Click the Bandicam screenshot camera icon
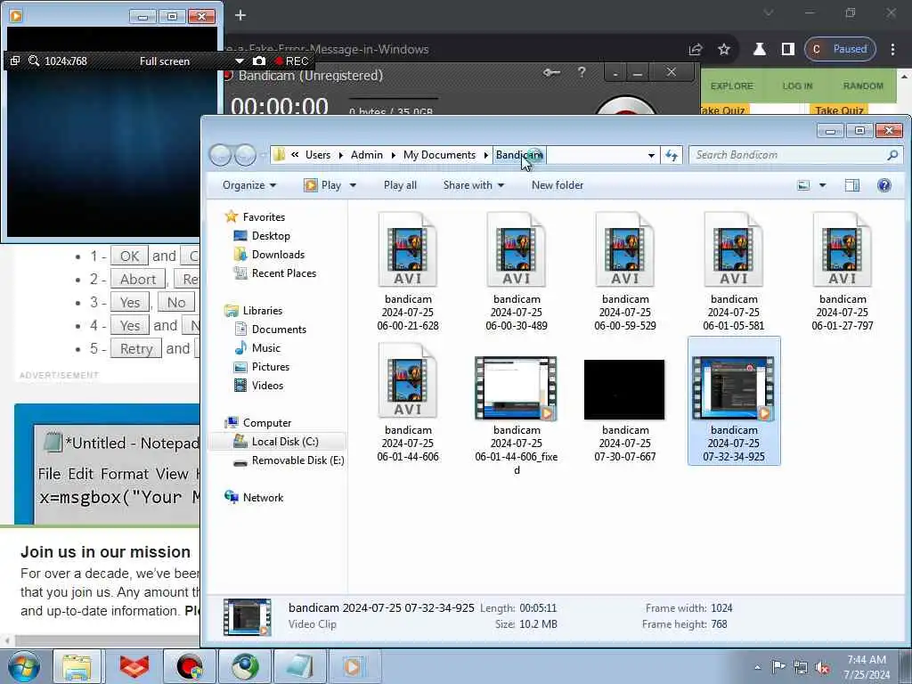Image resolution: width=912 pixels, height=684 pixels. (259, 61)
